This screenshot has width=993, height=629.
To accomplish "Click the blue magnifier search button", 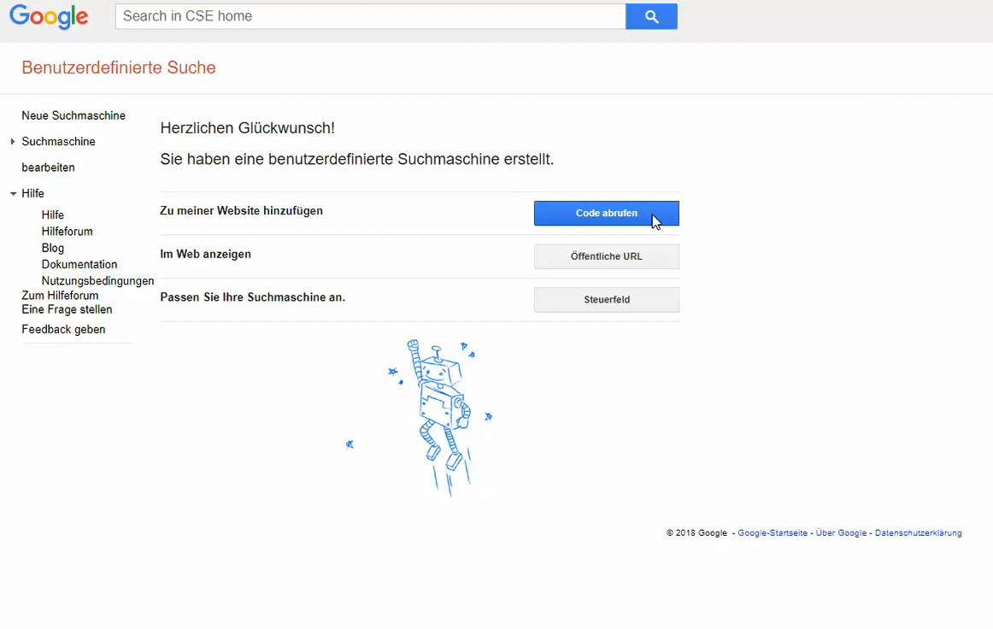I will tap(651, 16).
